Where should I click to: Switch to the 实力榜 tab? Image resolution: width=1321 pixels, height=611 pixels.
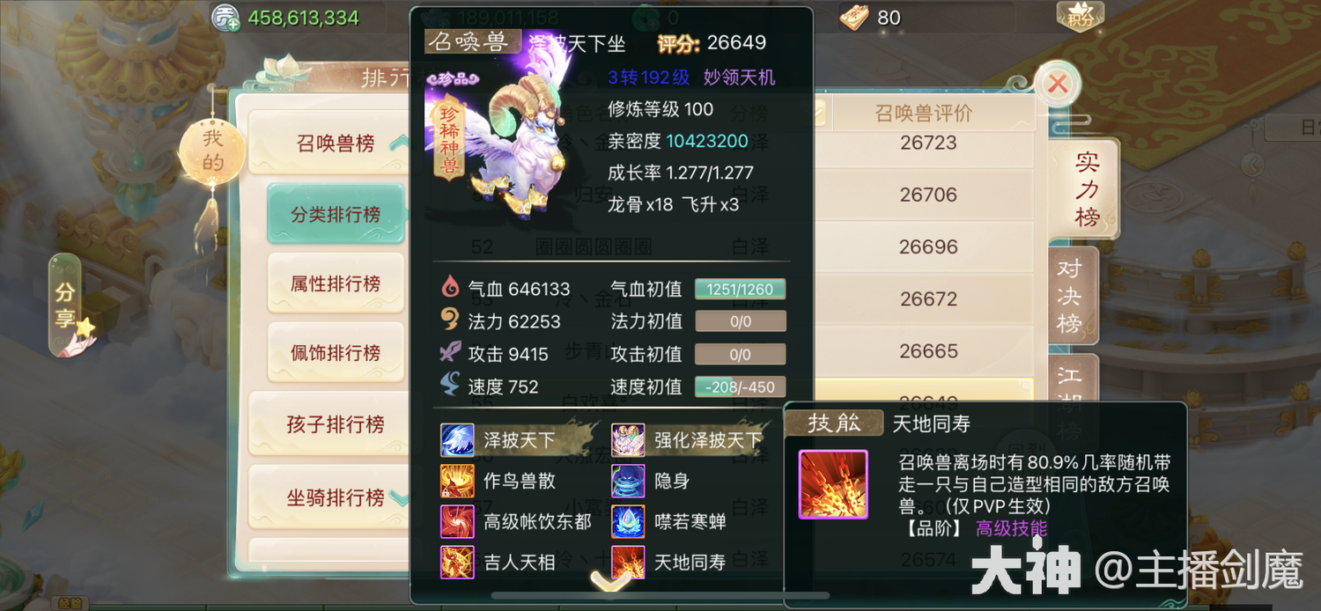[x=1088, y=188]
